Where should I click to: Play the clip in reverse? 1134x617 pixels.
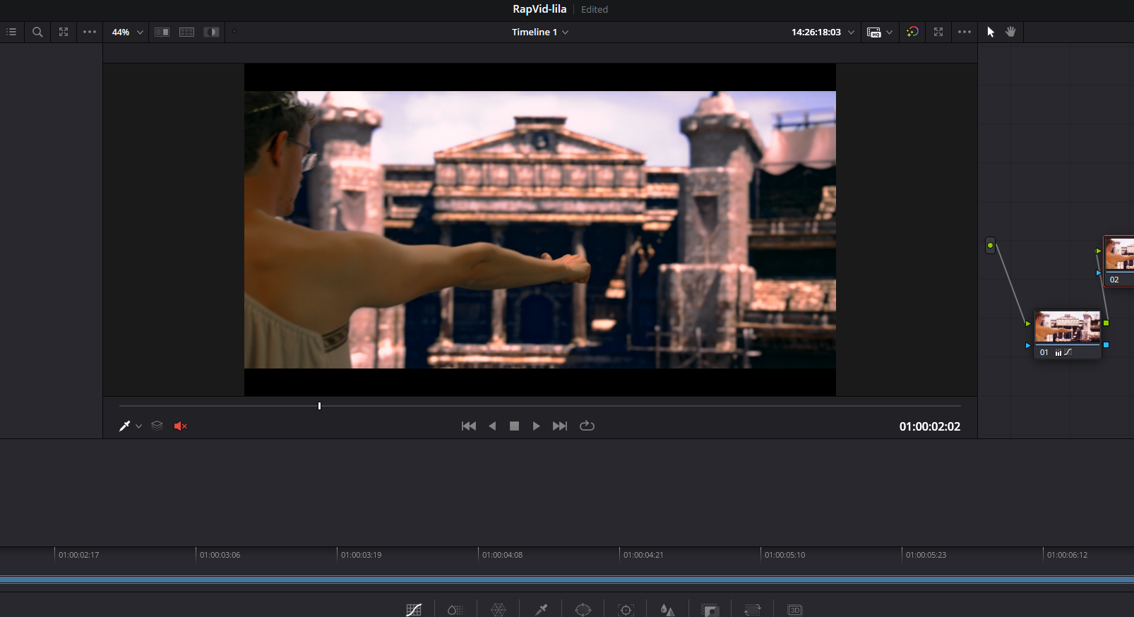pos(492,426)
